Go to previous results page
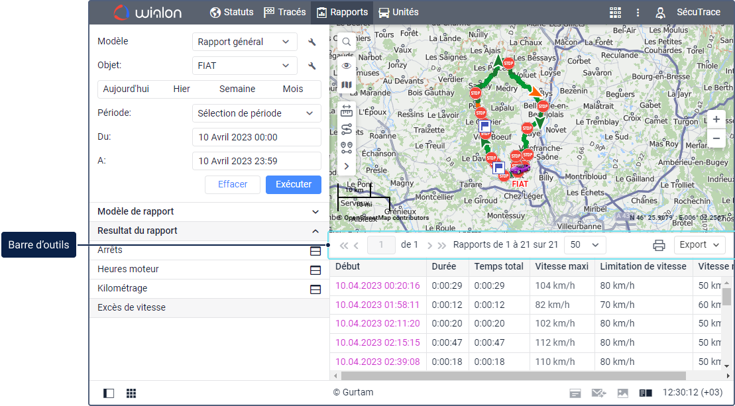This screenshot has width=735, height=406. 357,245
